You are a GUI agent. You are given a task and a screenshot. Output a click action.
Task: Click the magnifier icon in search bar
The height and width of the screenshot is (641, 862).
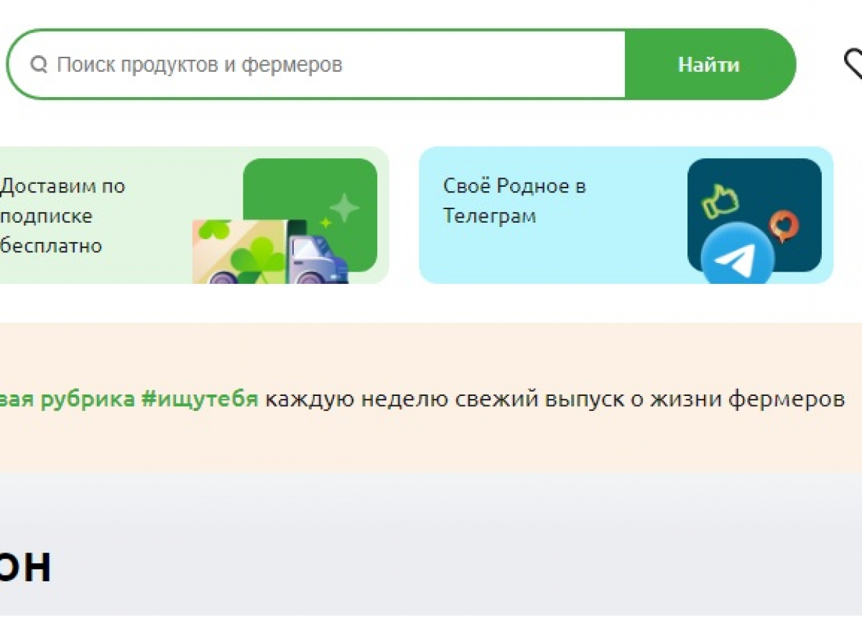[38, 65]
